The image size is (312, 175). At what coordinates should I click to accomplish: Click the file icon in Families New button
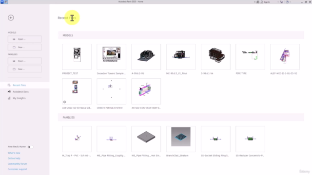[14, 69]
